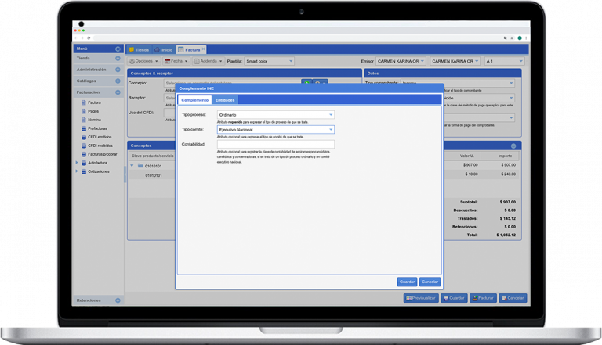Click Guardar in the Complemento INE dialog

[407, 282]
